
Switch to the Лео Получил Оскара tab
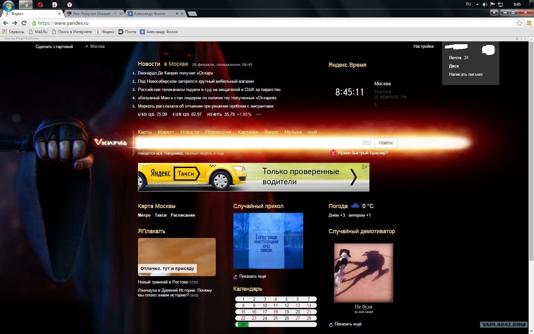pyautogui.click(x=94, y=14)
